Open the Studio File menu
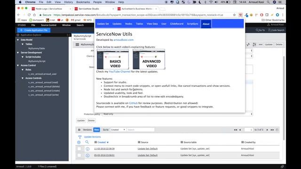 [33, 25]
